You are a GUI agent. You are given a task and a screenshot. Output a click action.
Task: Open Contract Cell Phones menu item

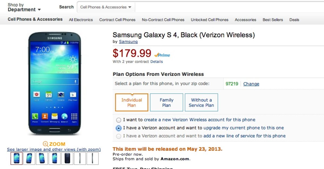point(117,20)
